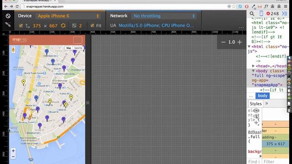The image size is (292, 164).
Task: Click the Street View pegman icon
Action: point(13,50)
